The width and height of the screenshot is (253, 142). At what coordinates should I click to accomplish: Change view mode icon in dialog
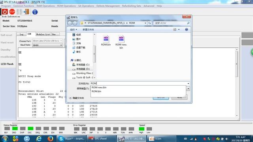175,30
